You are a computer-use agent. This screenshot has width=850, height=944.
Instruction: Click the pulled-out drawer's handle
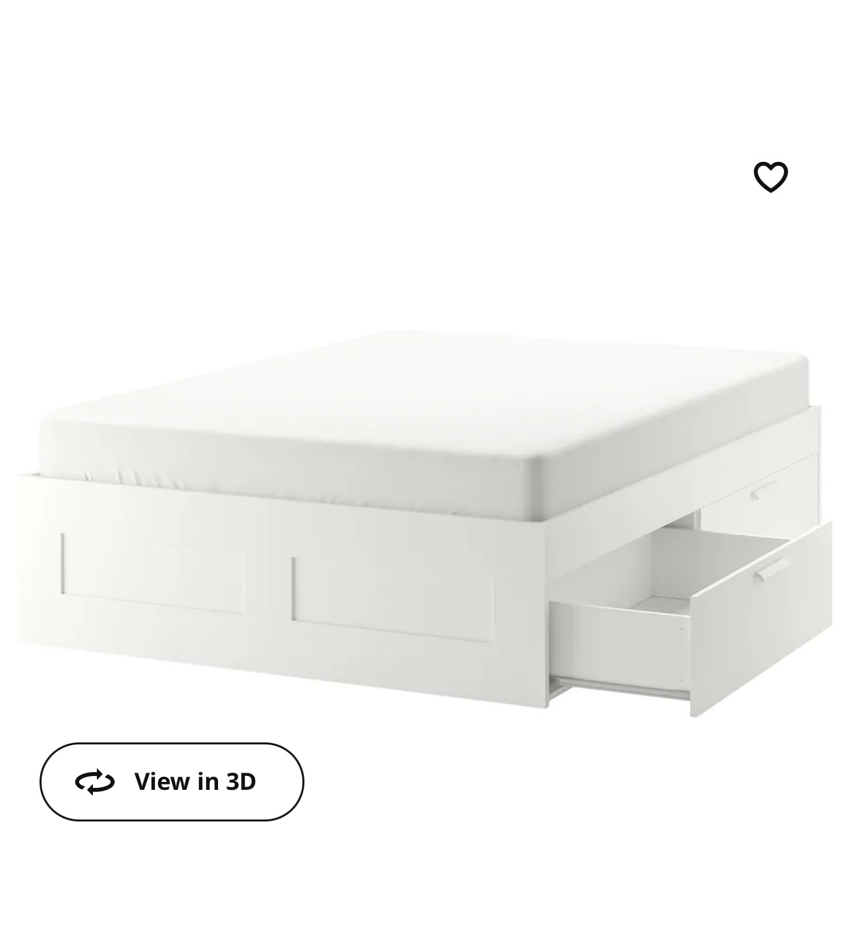click(772, 569)
